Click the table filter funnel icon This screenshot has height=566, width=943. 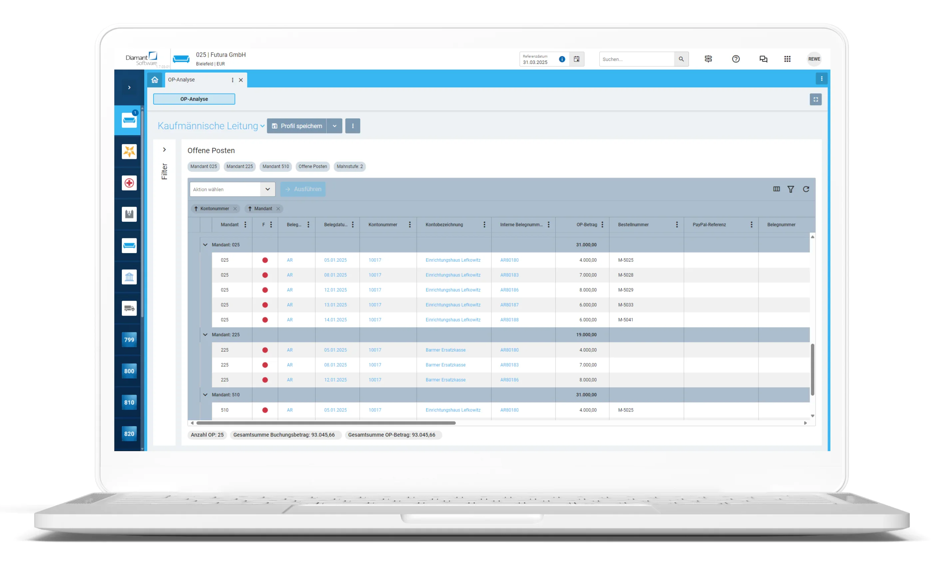point(790,189)
